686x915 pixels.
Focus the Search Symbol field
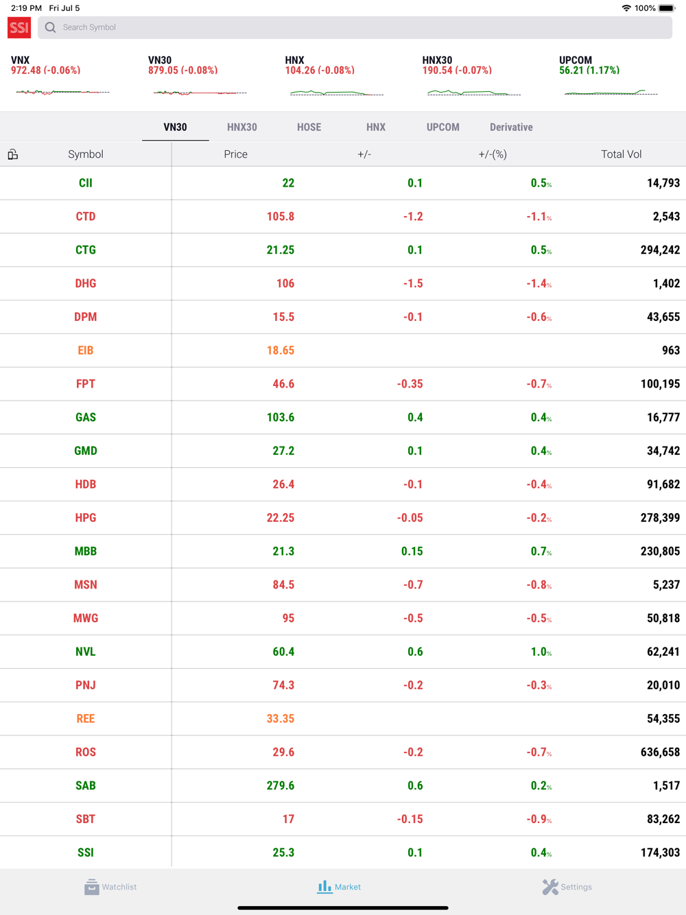tap(355, 27)
